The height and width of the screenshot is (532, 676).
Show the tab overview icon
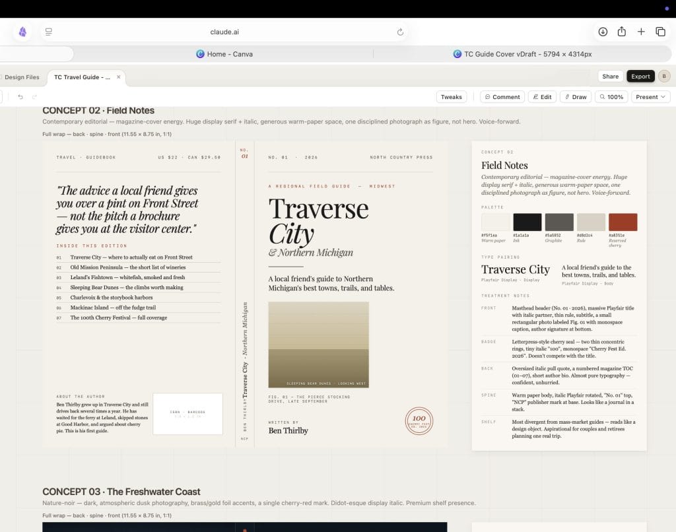point(660,32)
